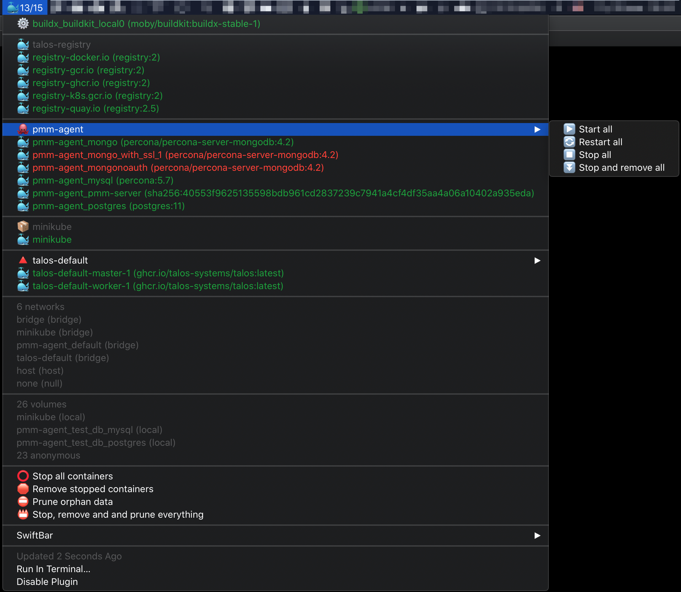Viewport: 681px width, 592px height.
Task: Click whale icon next to registry-docker.io
Action: click(23, 57)
